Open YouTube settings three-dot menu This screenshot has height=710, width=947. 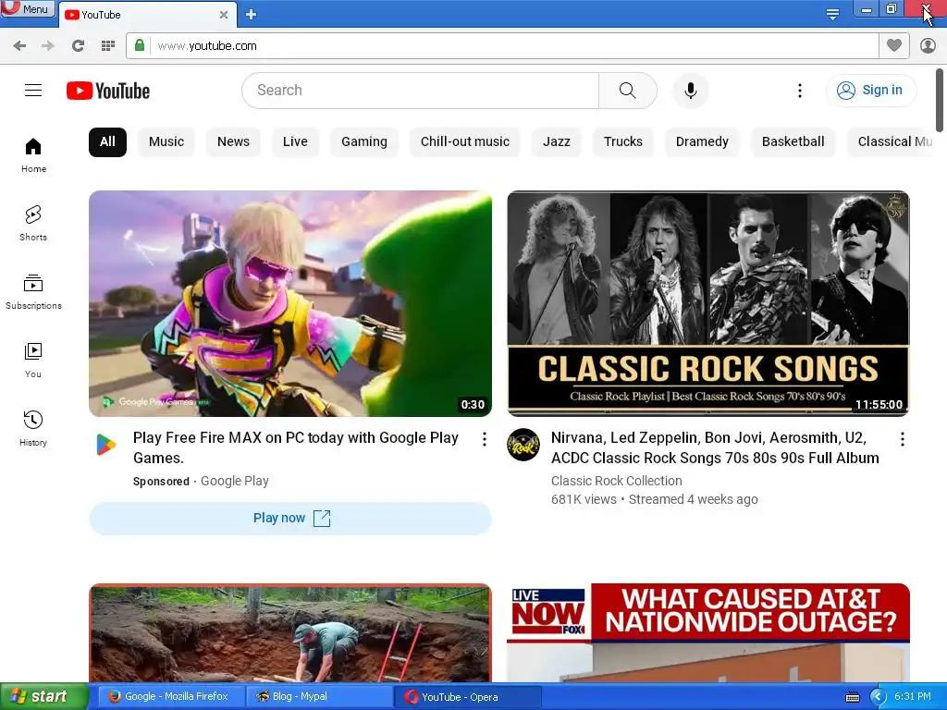pos(800,91)
